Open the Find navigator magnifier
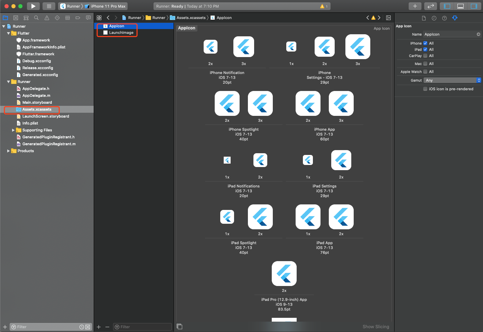This screenshot has width=483, height=332. pos(36,18)
